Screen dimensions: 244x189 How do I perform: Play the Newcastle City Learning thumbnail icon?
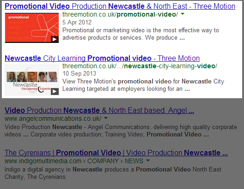coord(55,92)
